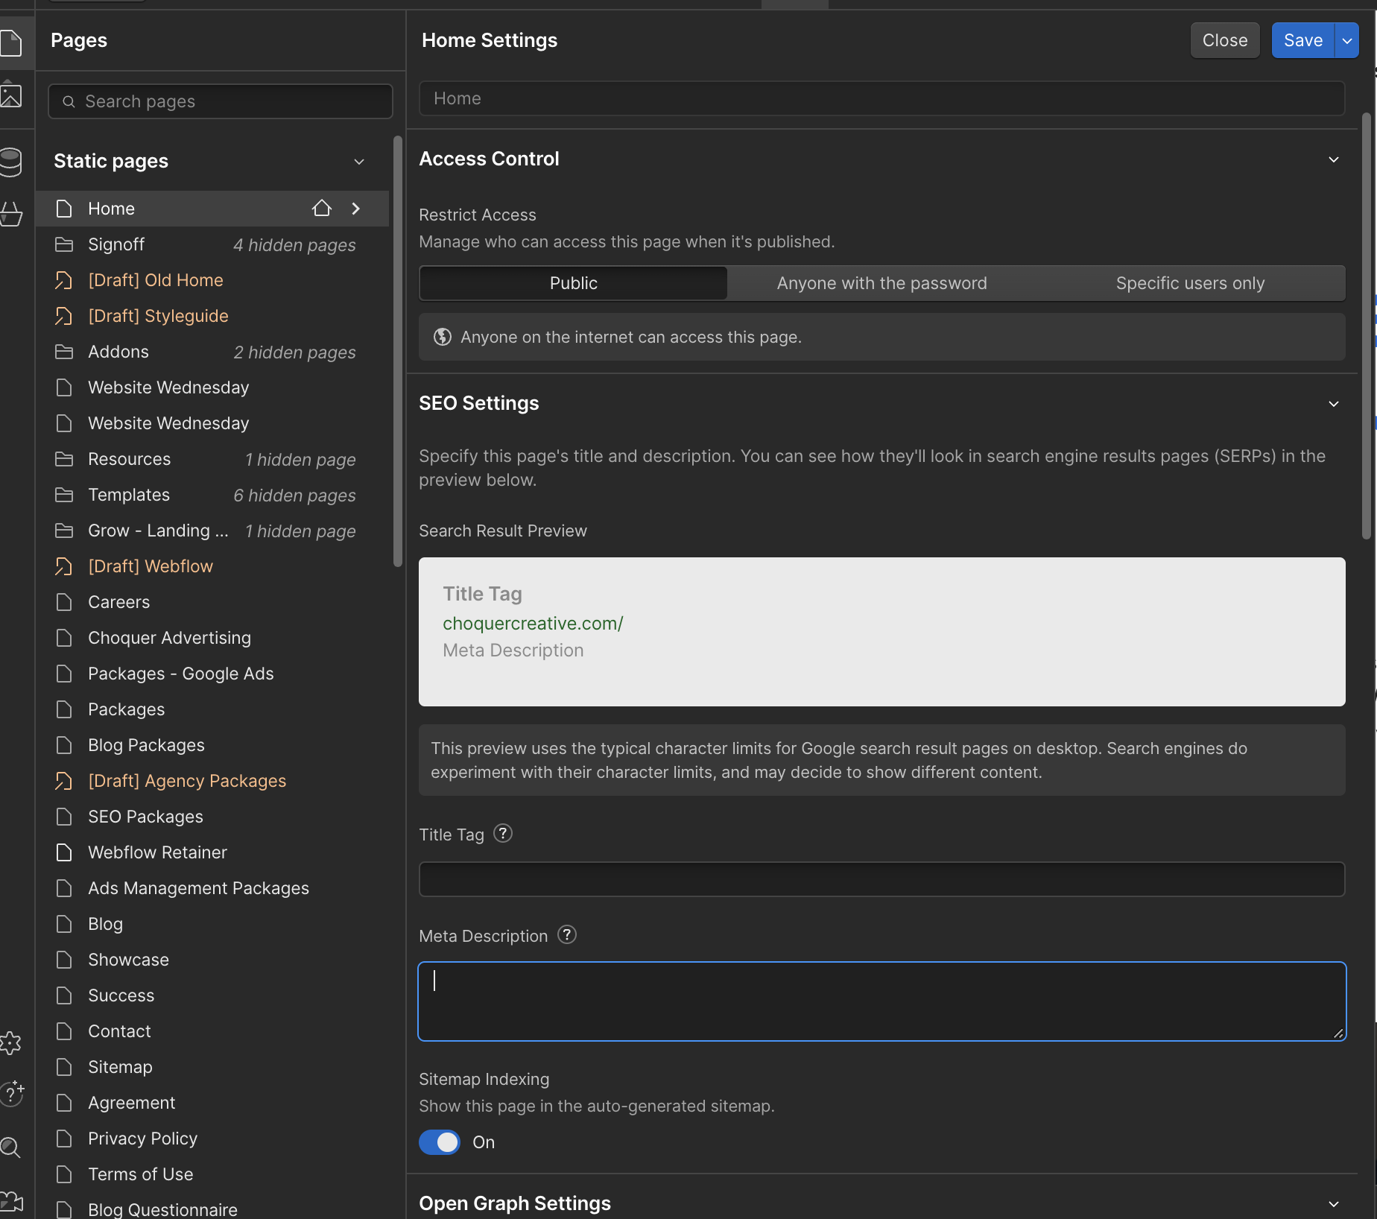Click the Meta Description help icon

coord(567,934)
